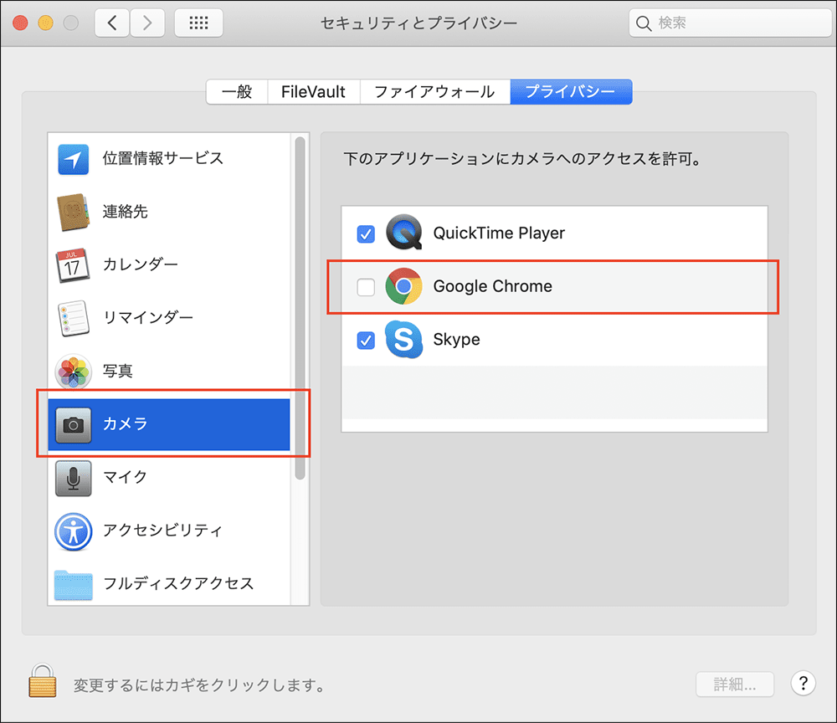Select カメラ in the privacy list
The height and width of the screenshot is (723, 837).
point(169,424)
